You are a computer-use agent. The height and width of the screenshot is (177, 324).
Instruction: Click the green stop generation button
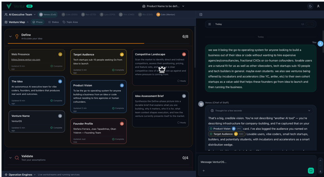pyautogui.click(x=311, y=171)
